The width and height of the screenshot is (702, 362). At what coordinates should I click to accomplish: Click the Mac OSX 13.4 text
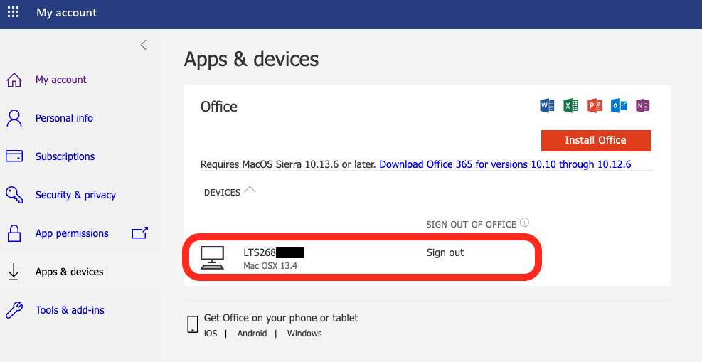tap(270, 266)
